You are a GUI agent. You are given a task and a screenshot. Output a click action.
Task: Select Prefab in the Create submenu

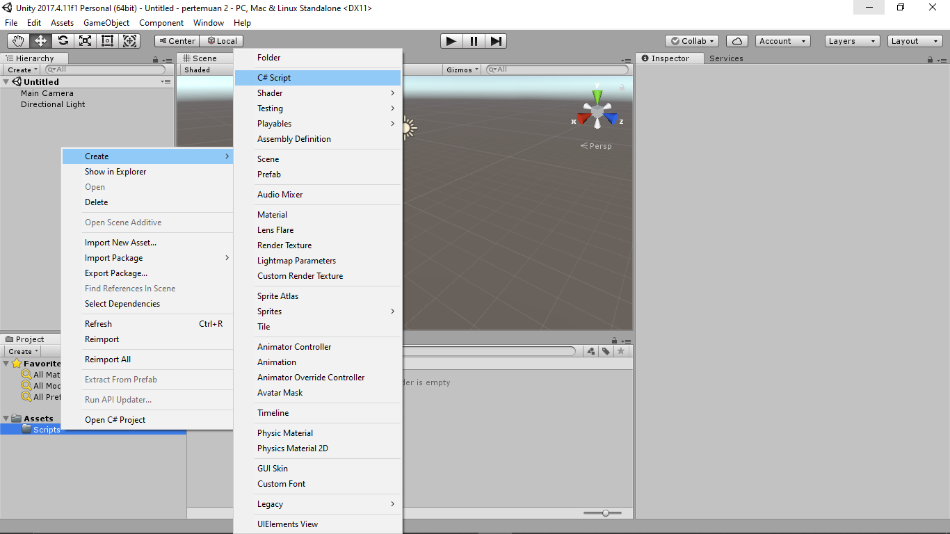click(x=318, y=175)
